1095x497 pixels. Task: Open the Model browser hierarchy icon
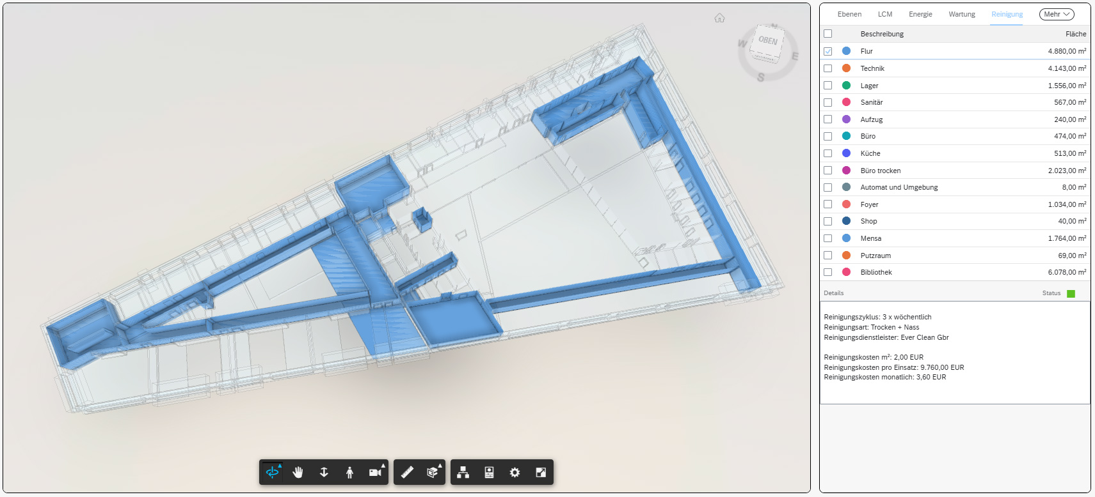click(x=463, y=473)
